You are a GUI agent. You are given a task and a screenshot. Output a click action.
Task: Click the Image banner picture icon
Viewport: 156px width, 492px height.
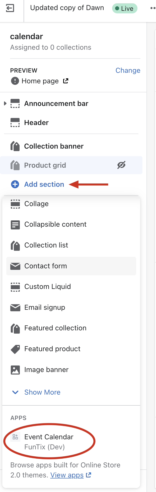[15, 370]
